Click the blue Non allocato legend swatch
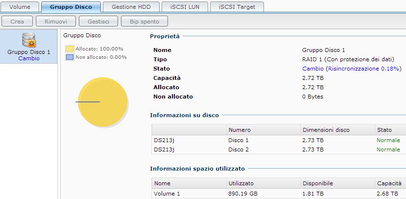This screenshot has height=199, width=406. tap(70, 57)
